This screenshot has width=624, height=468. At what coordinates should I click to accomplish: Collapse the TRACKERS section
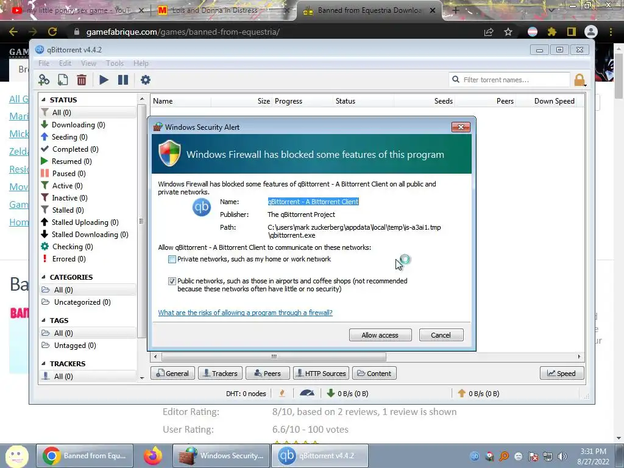(x=43, y=364)
